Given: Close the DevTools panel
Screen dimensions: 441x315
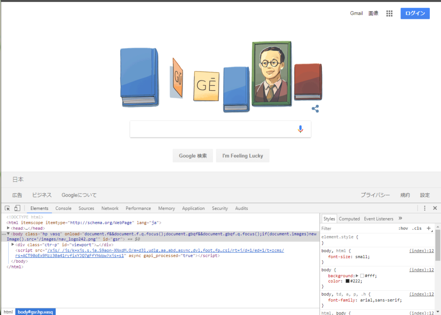Looking at the screenshot, I should point(435,208).
